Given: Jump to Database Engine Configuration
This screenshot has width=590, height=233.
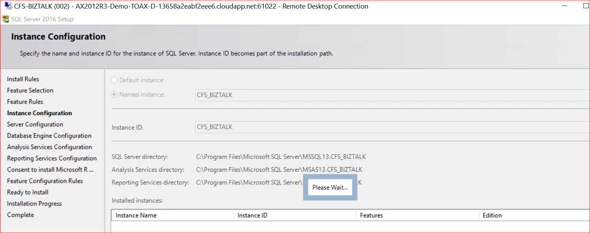Looking at the screenshot, I should tap(49, 136).
